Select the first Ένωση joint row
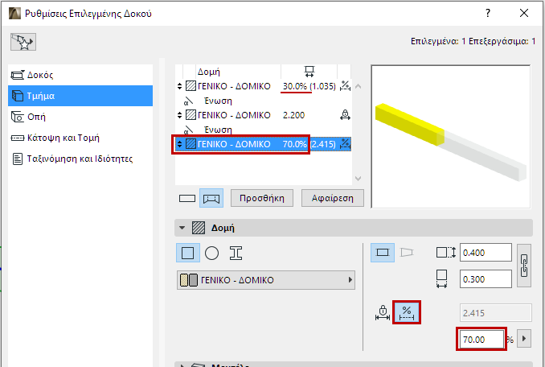 264,101
